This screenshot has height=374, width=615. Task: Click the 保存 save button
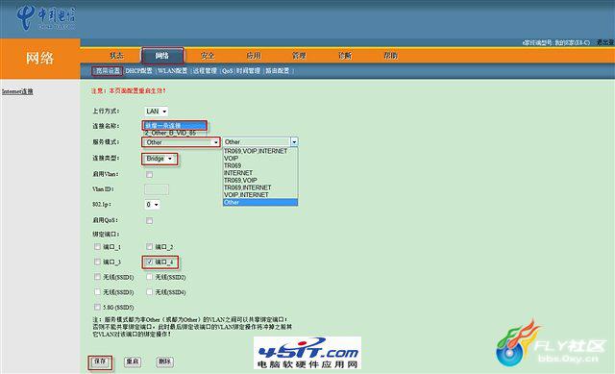click(100, 362)
